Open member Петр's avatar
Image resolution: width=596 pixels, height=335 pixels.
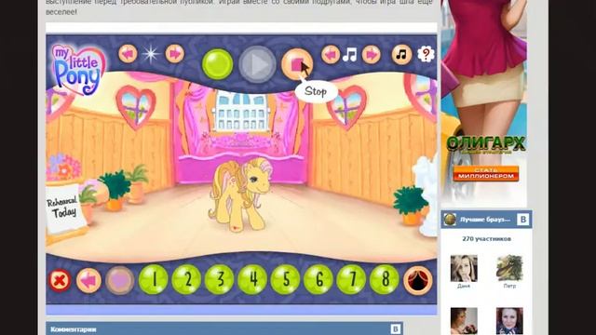click(509, 269)
